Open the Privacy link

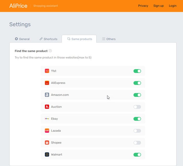143,6
